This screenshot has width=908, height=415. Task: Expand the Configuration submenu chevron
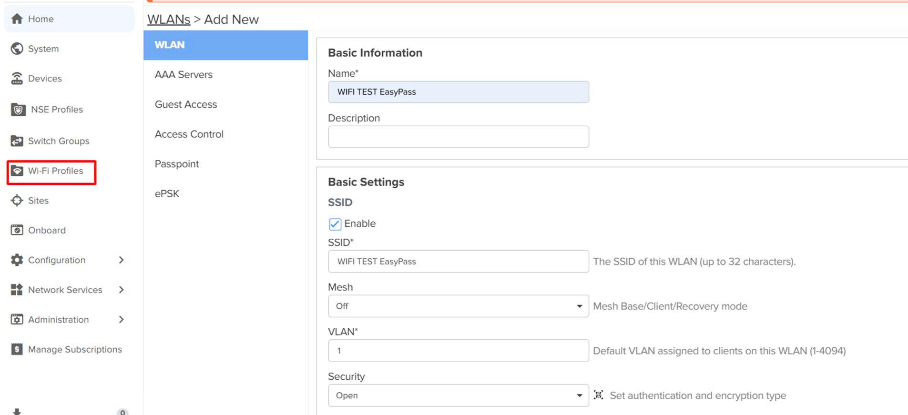121,260
